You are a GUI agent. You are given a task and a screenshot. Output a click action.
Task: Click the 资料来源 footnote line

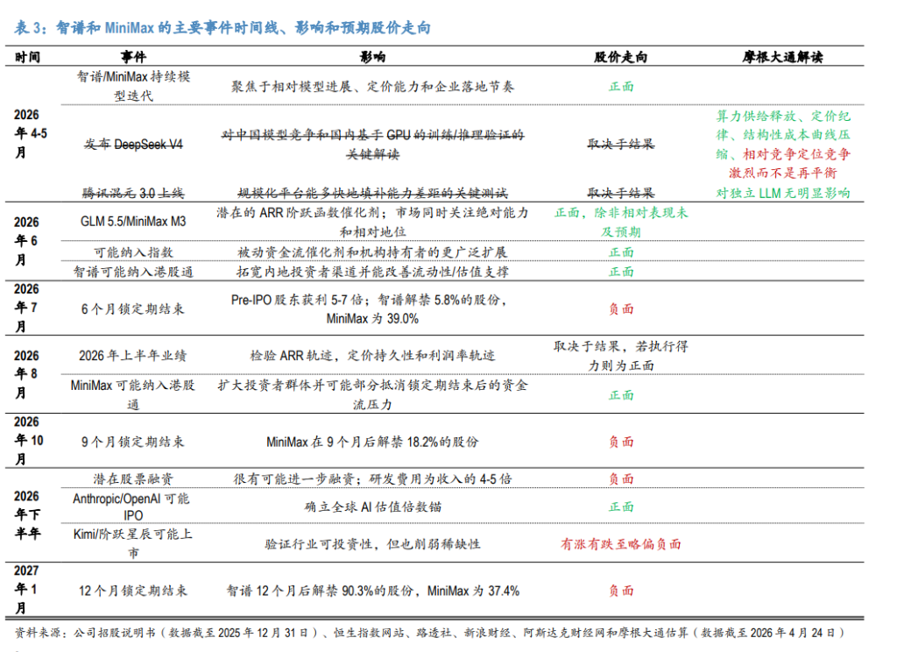pos(429,633)
